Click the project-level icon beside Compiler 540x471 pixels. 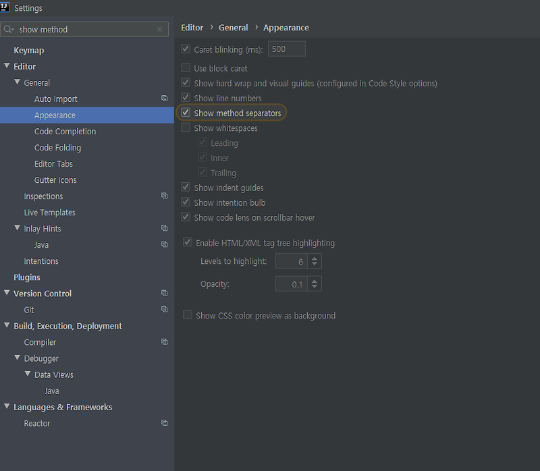pyautogui.click(x=164, y=342)
